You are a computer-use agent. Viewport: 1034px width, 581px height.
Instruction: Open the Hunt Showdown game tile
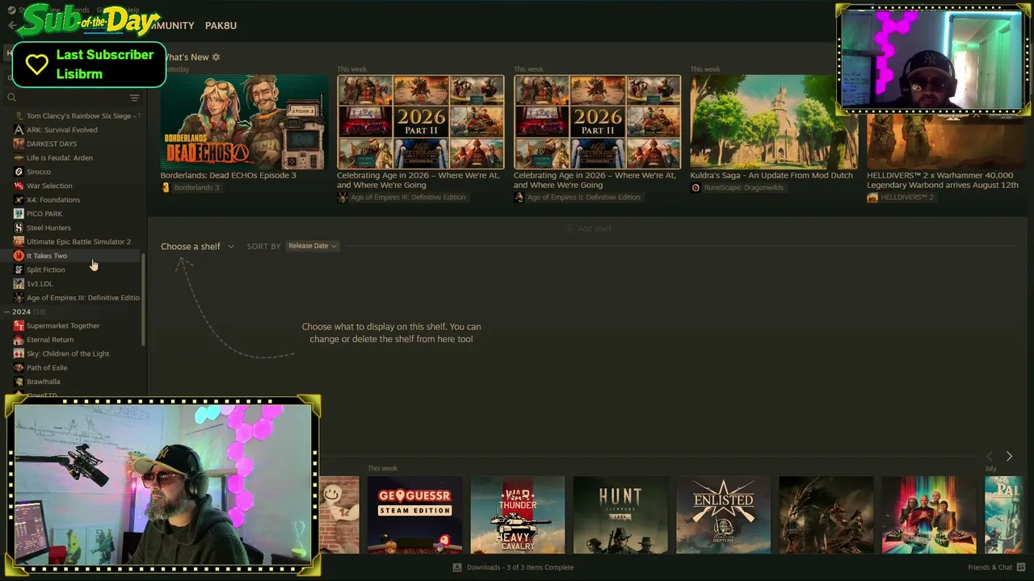tap(620, 516)
